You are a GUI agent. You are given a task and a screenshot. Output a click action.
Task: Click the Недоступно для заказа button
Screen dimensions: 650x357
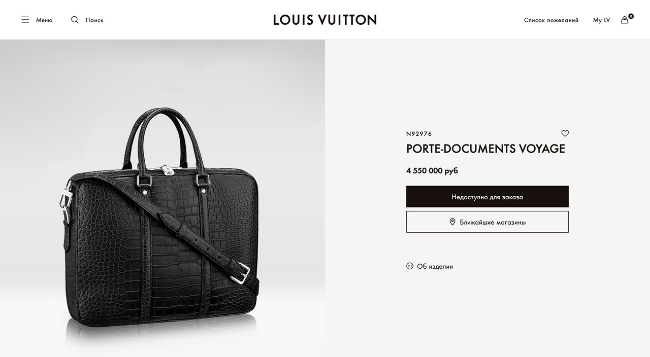point(487,197)
